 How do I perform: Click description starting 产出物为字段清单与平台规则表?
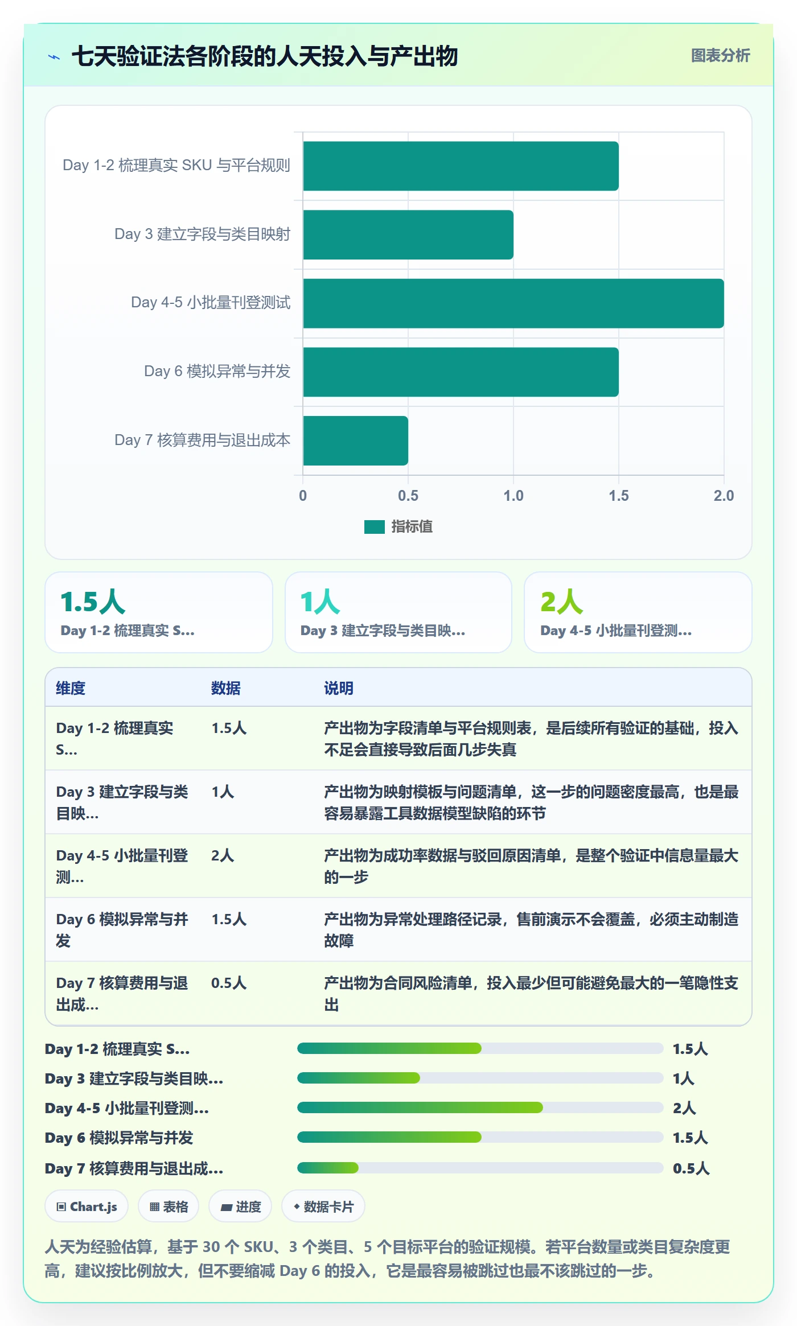[531, 739]
